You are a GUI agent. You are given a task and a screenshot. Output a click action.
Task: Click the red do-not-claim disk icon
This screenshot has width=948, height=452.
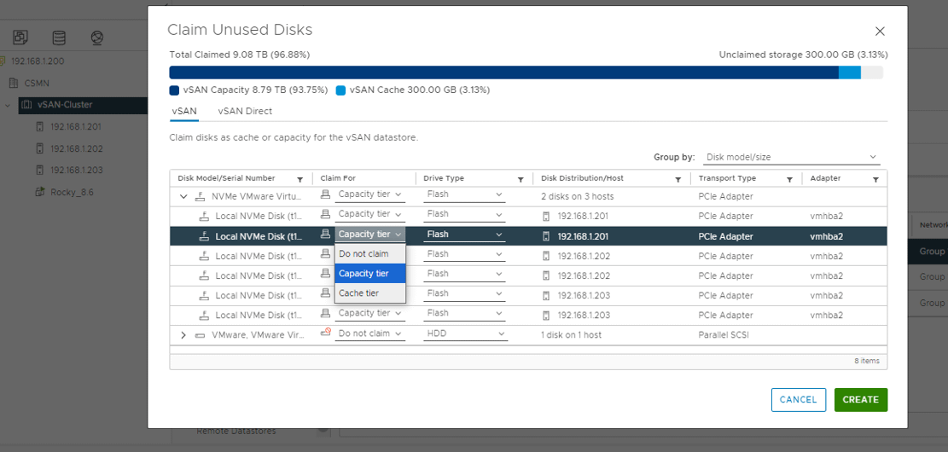[325, 332]
